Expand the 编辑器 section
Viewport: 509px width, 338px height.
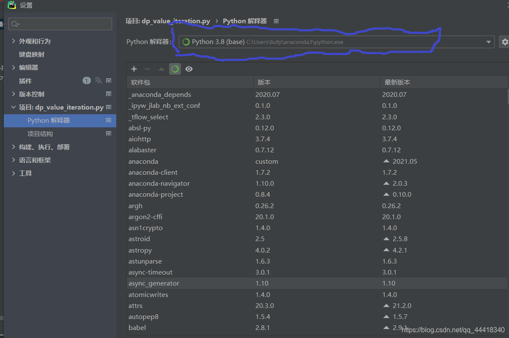tap(14, 68)
